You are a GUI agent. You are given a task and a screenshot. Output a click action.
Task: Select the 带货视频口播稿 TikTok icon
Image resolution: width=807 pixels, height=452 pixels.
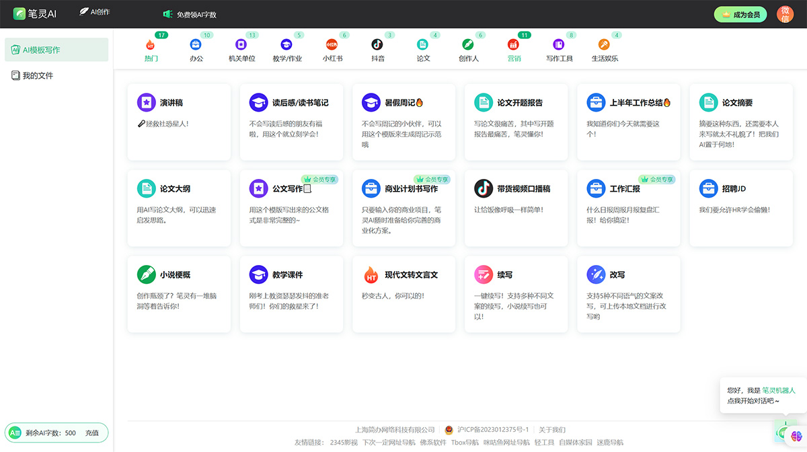(x=484, y=188)
